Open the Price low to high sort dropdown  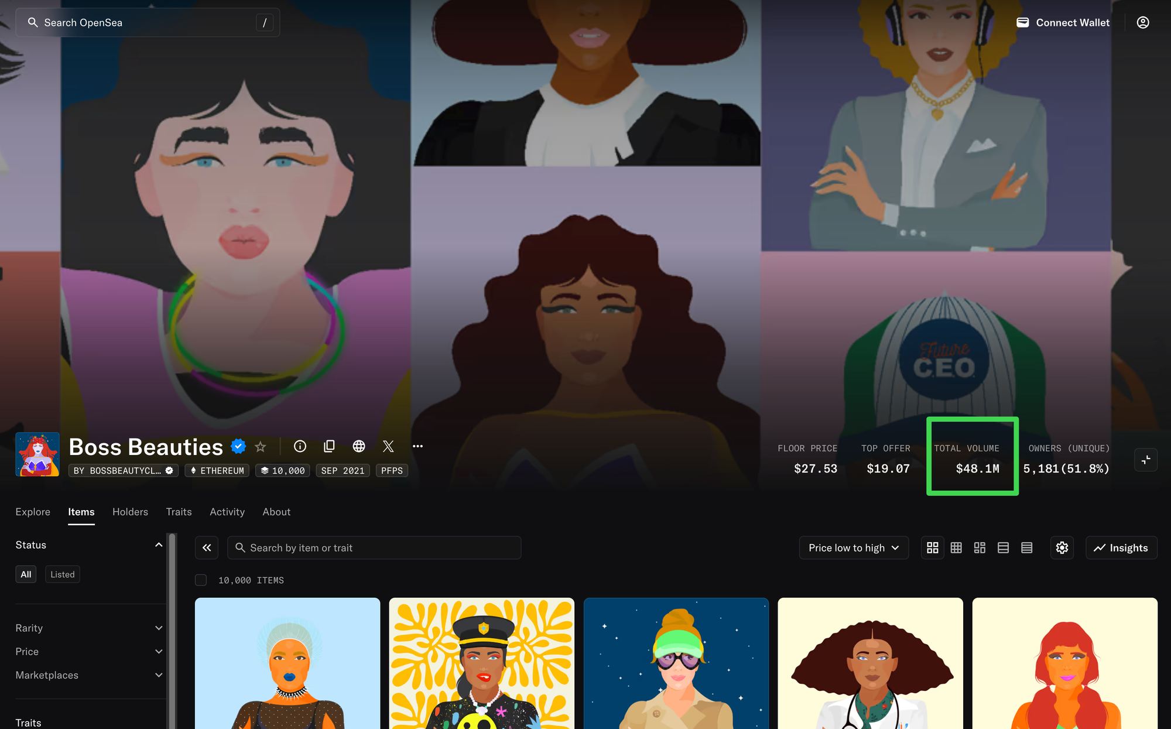[854, 547]
